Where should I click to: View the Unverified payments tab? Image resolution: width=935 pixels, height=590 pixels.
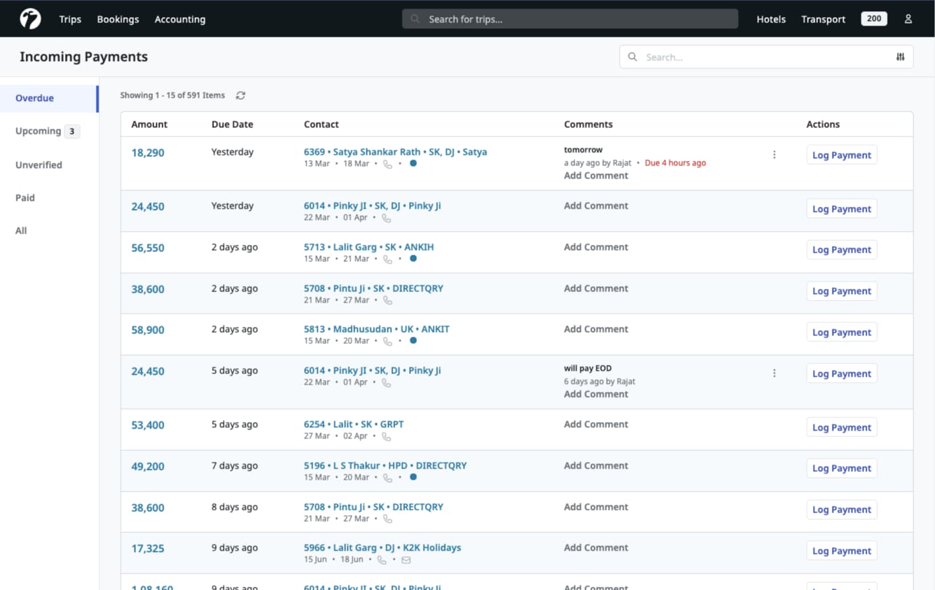click(38, 165)
